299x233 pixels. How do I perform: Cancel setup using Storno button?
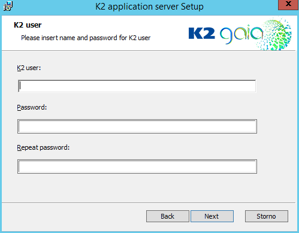tap(267, 216)
